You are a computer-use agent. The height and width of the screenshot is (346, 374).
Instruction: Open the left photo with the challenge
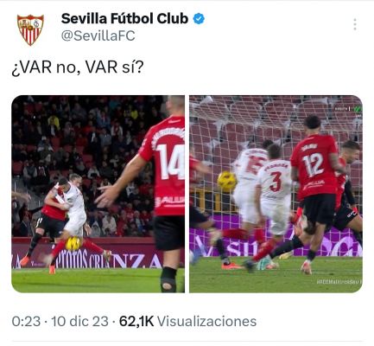(x=98, y=194)
